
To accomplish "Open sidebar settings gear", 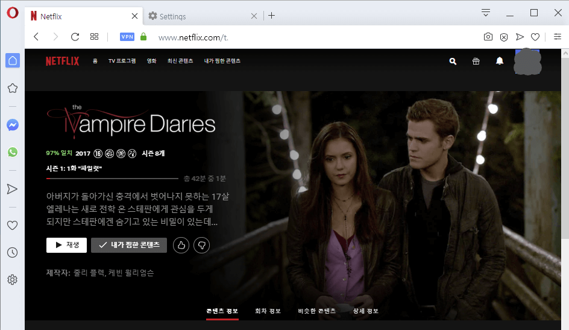I will click(x=12, y=279).
